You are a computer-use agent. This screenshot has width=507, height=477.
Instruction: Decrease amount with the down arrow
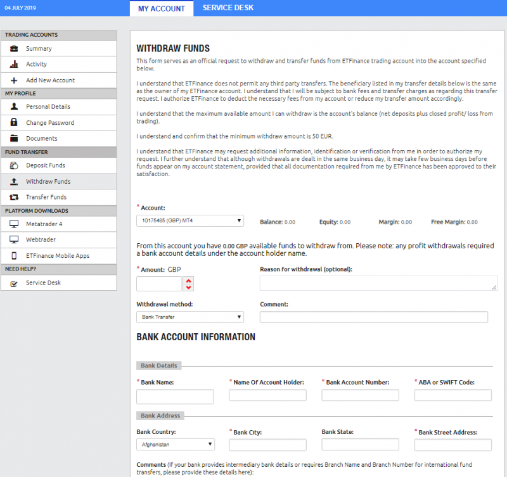188,288
